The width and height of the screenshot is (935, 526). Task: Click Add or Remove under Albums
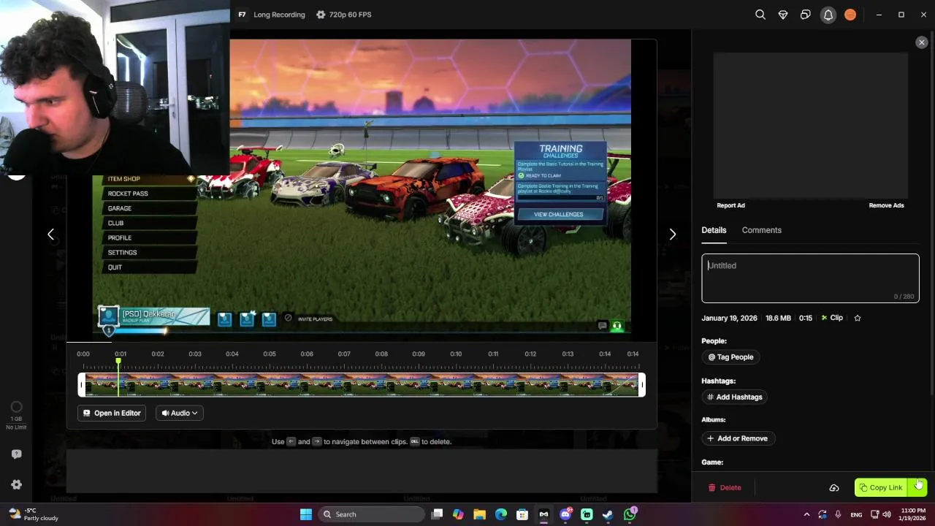[738, 438]
